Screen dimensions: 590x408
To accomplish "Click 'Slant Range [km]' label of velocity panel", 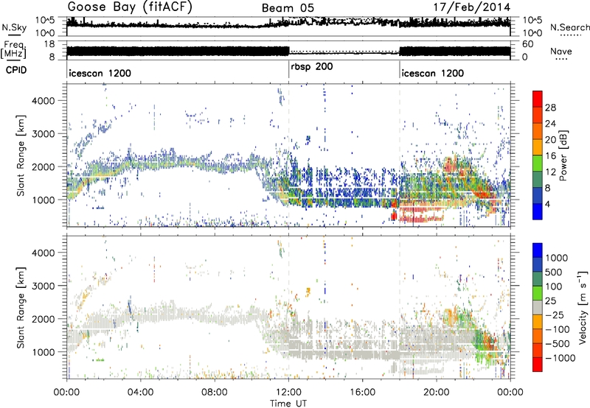I will [x=21, y=307].
